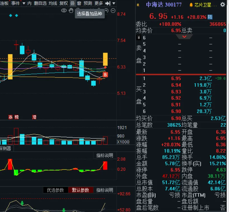Click the bell alert icon beside 芯片卫星

(x=191, y=5)
